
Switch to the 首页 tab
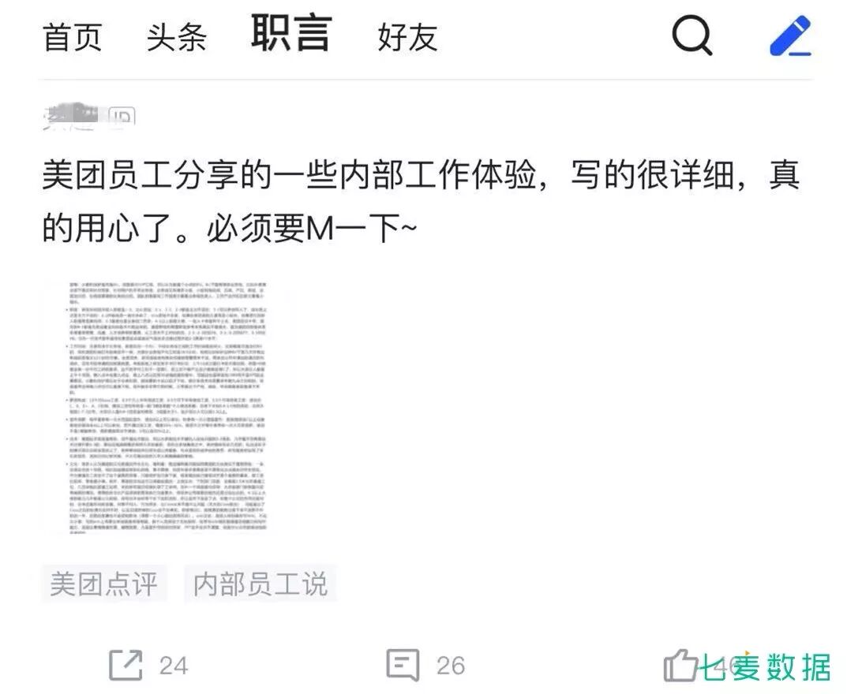coord(73,37)
